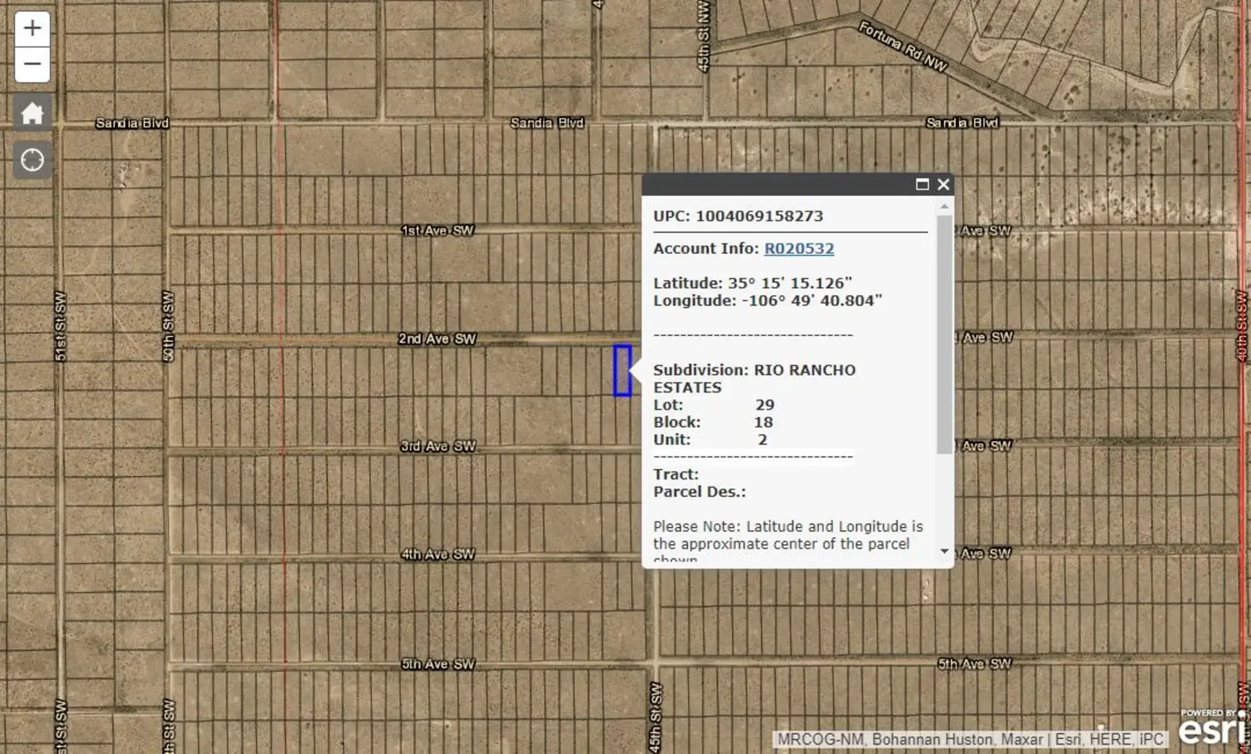This screenshot has width=1251, height=754.
Task: Return to the default home map extent
Action: click(32, 114)
